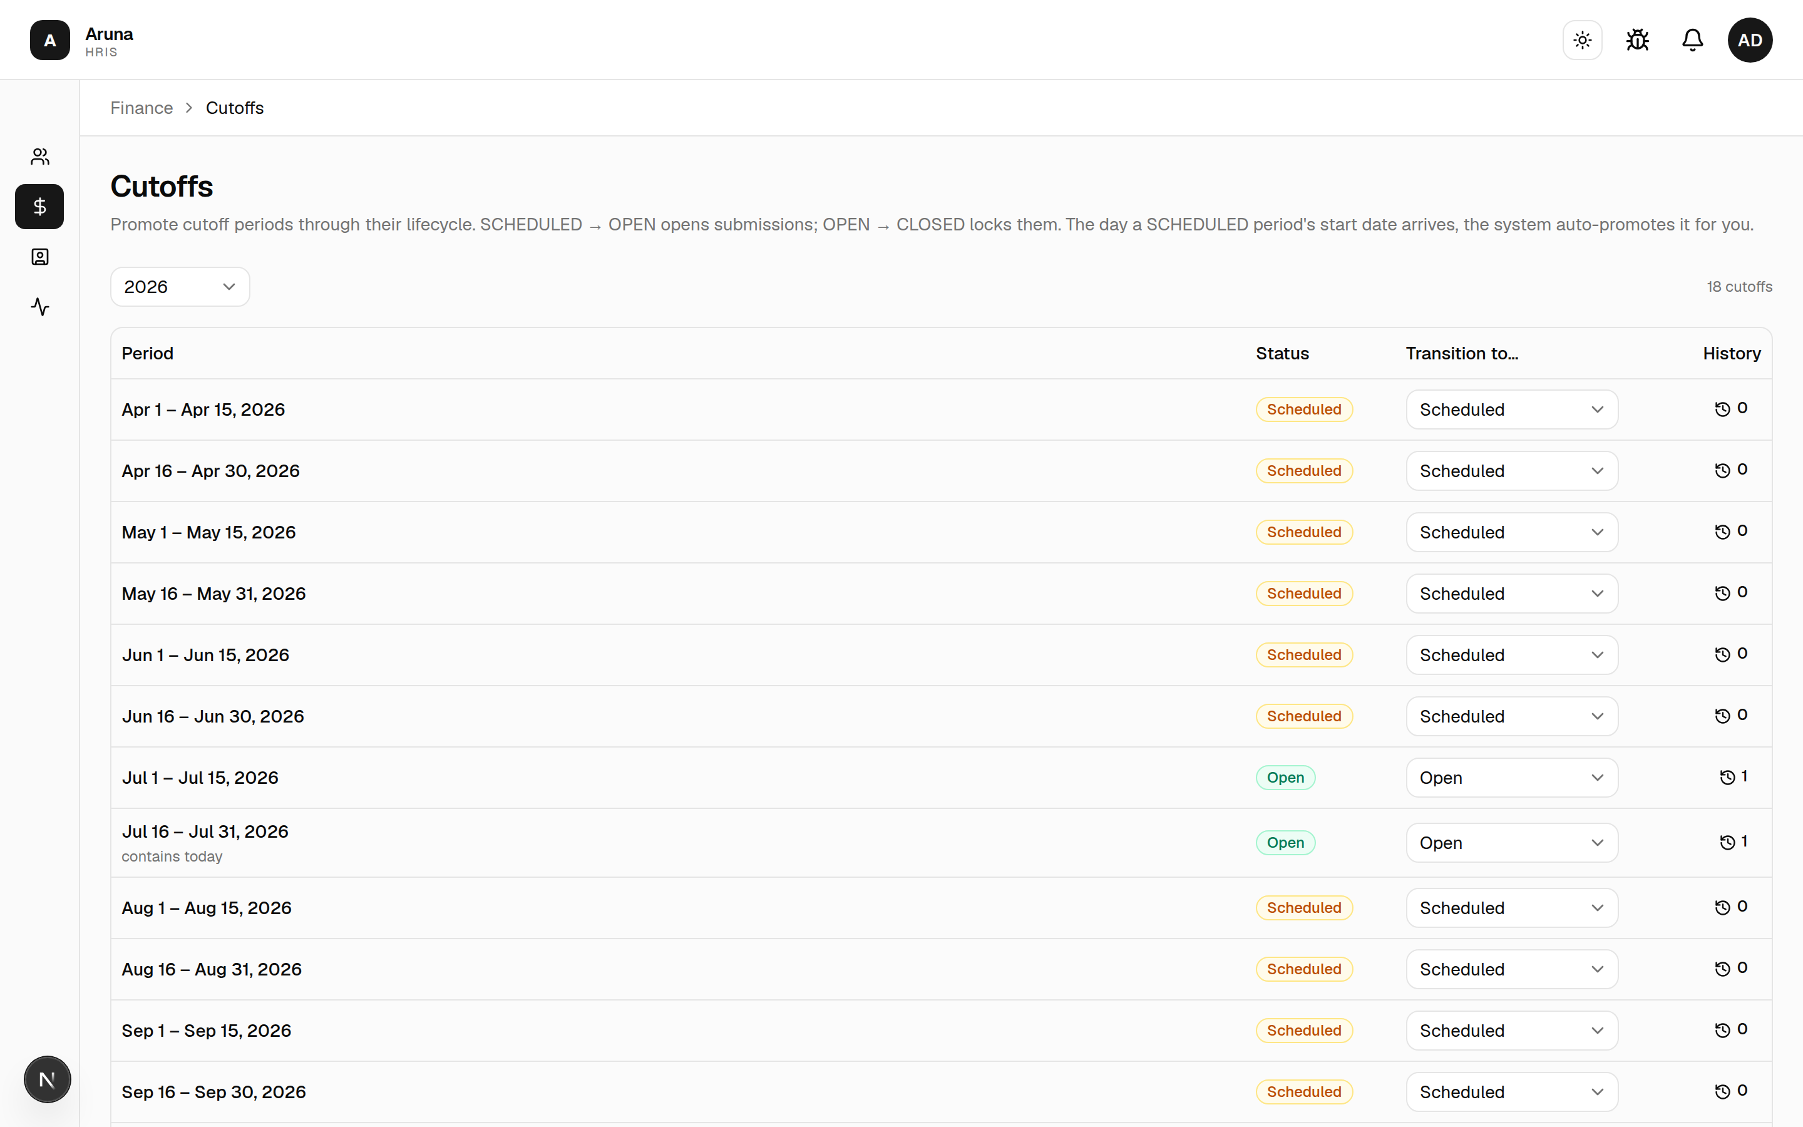
Task: Open transition dropdown for Jul 1 – Jul 15
Action: point(1512,778)
